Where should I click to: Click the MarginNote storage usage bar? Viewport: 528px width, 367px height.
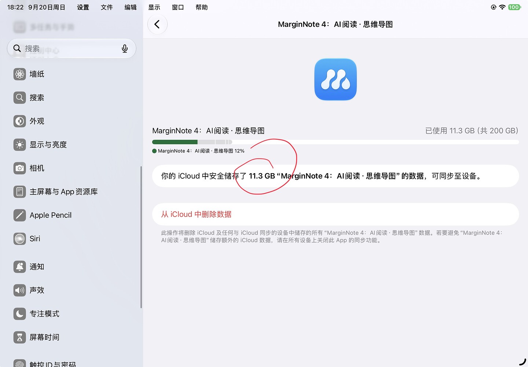335,142
